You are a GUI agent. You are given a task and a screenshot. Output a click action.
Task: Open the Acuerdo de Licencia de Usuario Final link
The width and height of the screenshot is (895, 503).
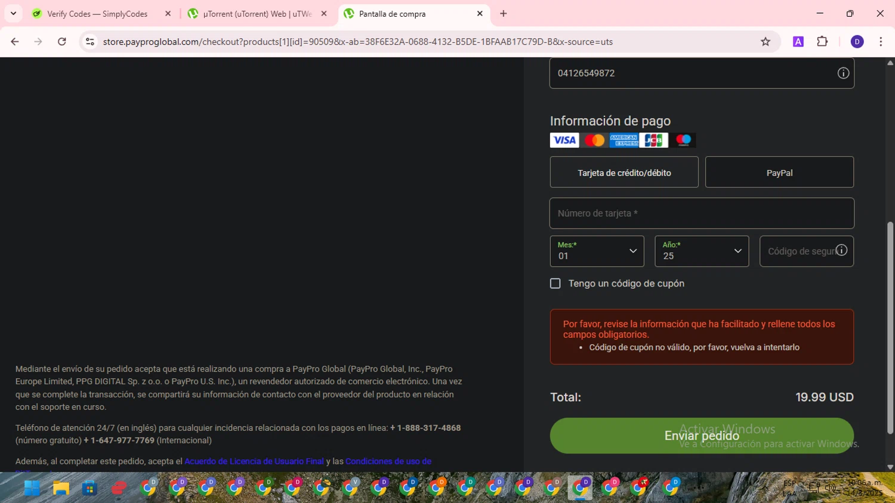pos(254,461)
